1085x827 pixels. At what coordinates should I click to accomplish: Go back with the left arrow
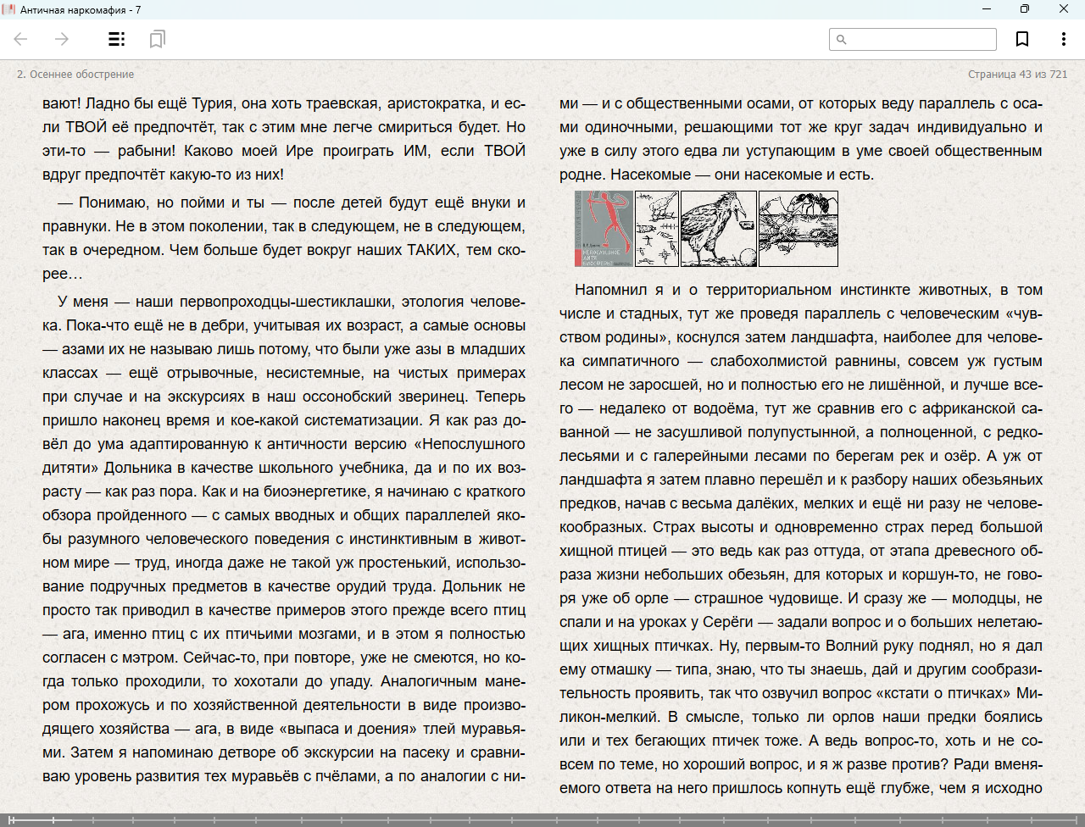click(x=21, y=39)
